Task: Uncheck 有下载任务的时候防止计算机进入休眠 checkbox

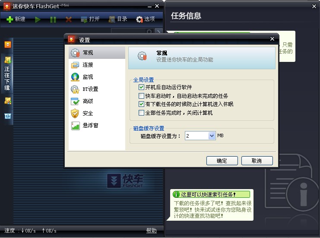Action: pos(141,104)
